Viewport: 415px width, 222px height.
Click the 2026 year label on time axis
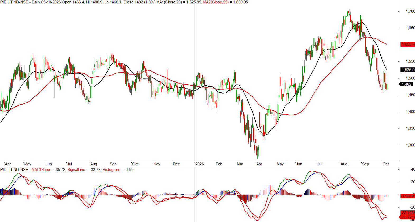[200, 164]
